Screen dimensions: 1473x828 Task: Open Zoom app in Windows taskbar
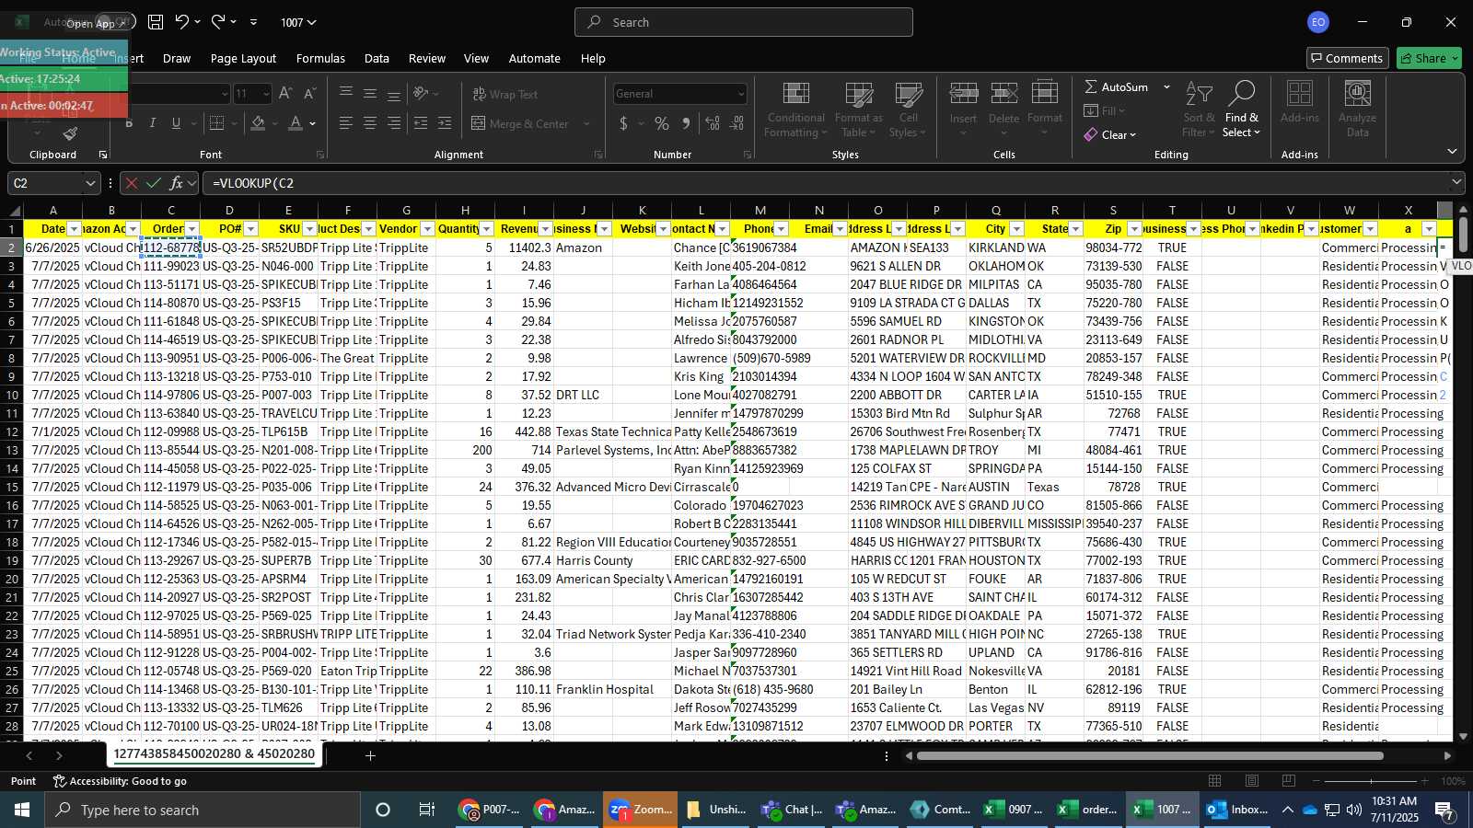tap(642, 810)
